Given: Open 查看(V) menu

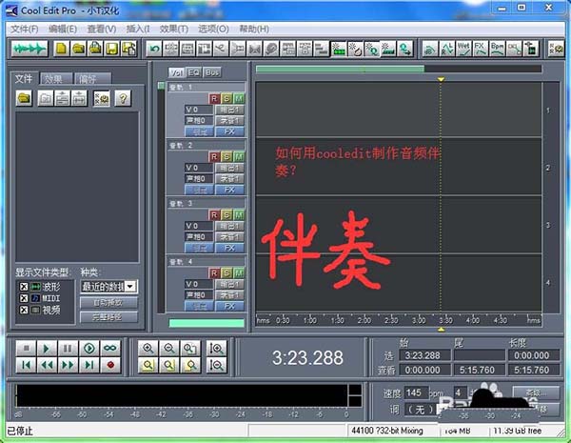Looking at the screenshot, I should (102, 30).
